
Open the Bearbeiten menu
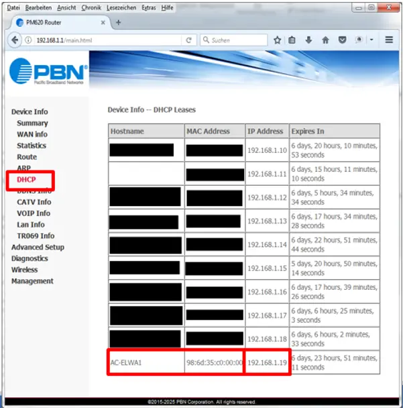pyautogui.click(x=38, y=8)
